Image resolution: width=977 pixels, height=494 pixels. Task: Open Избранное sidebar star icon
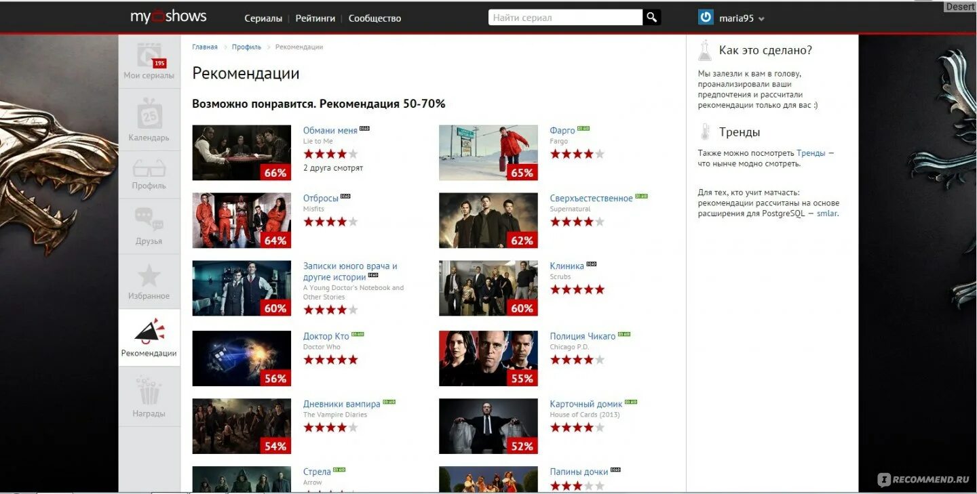149,275
